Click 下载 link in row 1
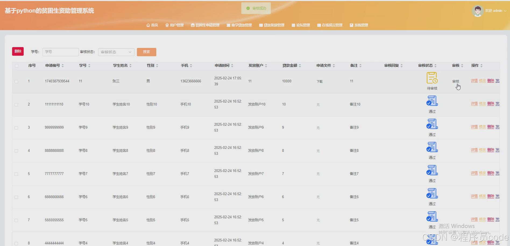Viewport: 510px width, 246px height. click(320, 81)
